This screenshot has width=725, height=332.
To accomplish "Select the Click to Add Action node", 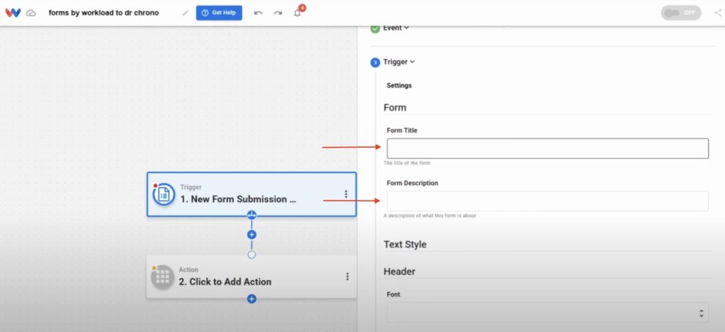I will point(251,277).
